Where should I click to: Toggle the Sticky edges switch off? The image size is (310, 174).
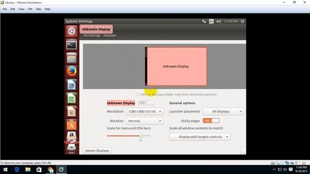click(211, 121)
